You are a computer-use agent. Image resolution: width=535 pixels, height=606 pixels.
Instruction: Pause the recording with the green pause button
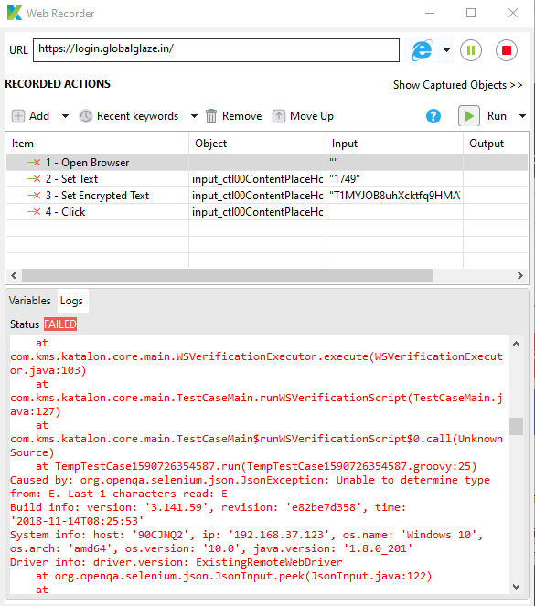[x=471, y=50]
